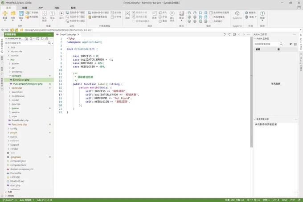303x202 pixels.
Task: Click the close all files button
Action: pyautogui.click(x=32, y=17)
